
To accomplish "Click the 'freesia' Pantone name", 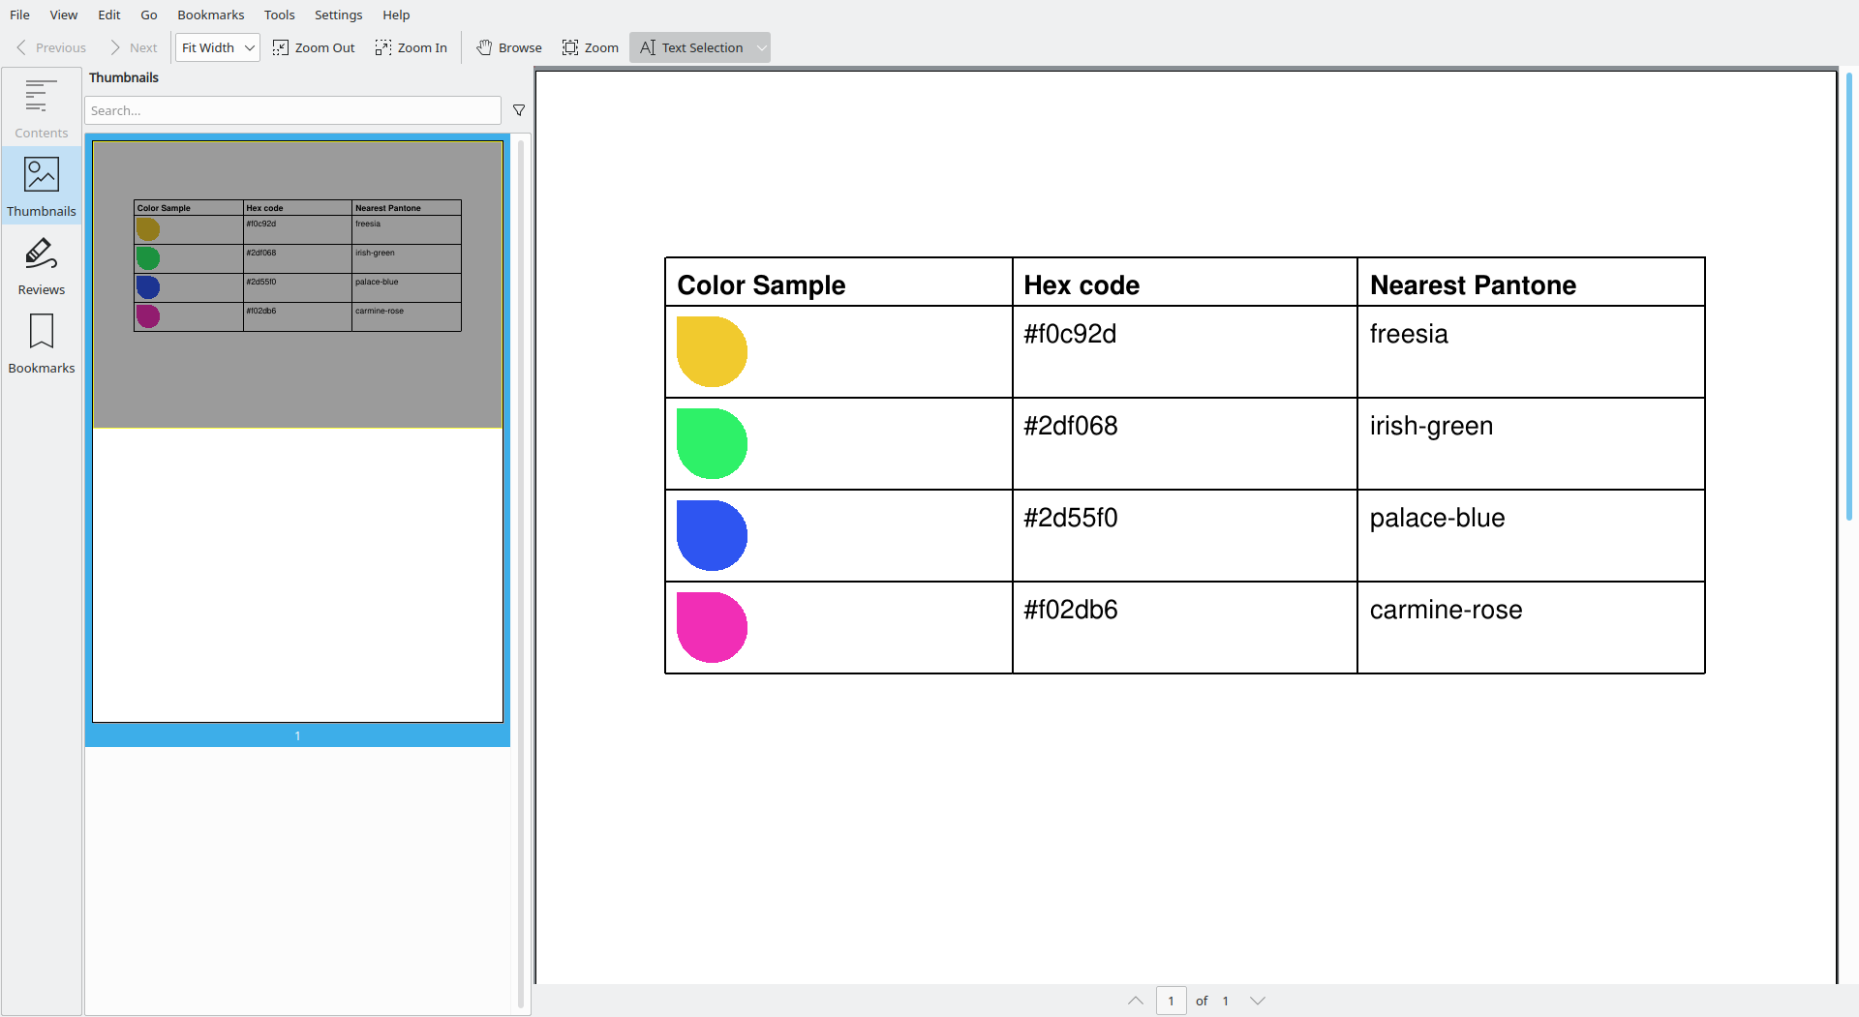I will [1409, 334].
